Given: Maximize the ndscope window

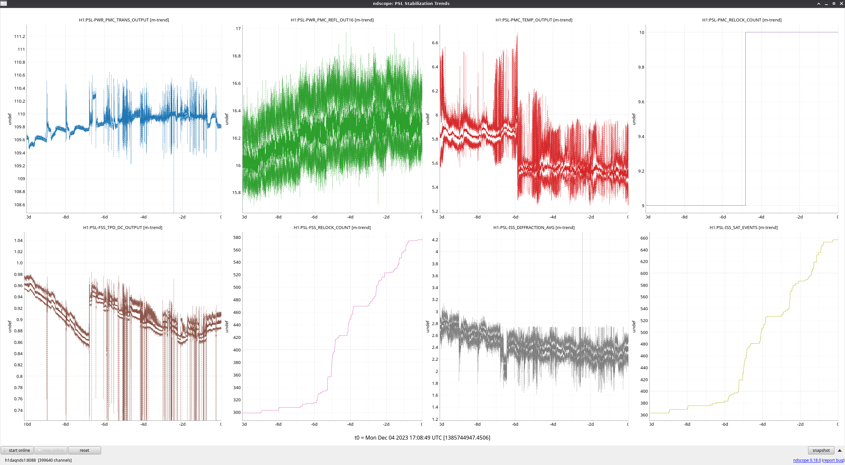Looking at the screenshot, I should [x=834, y=3].
